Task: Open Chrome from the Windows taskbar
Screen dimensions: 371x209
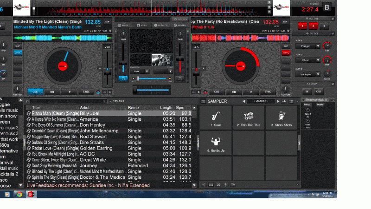Action: click(19, 194)
